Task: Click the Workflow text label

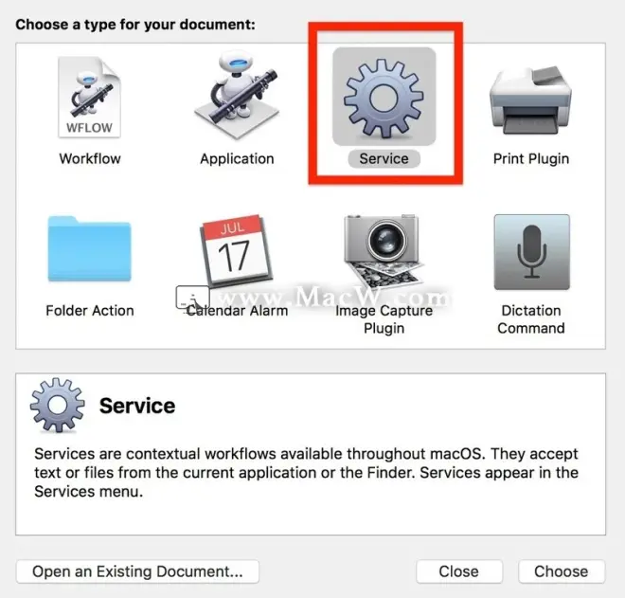Action: (x=90, y=159)
